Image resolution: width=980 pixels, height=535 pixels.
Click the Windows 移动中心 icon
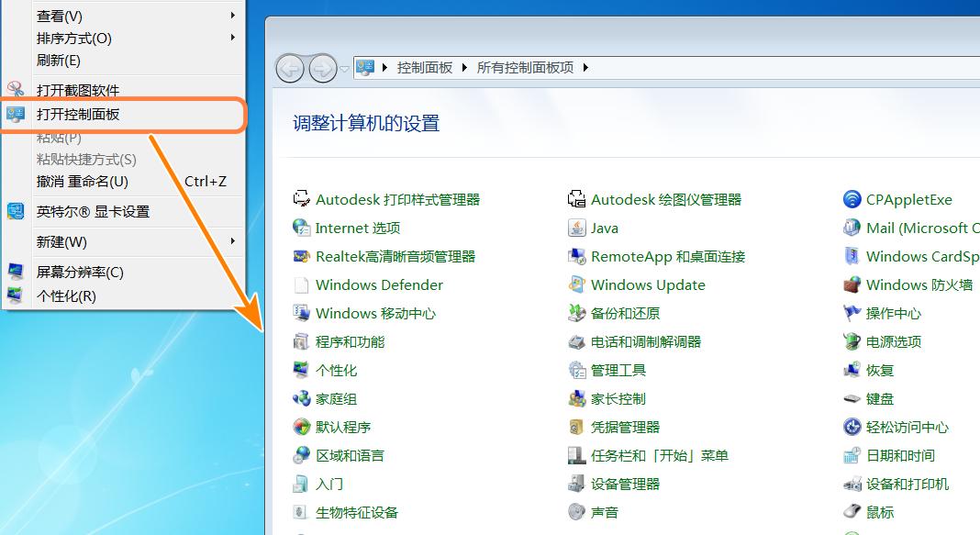click(x=302, y=313)
